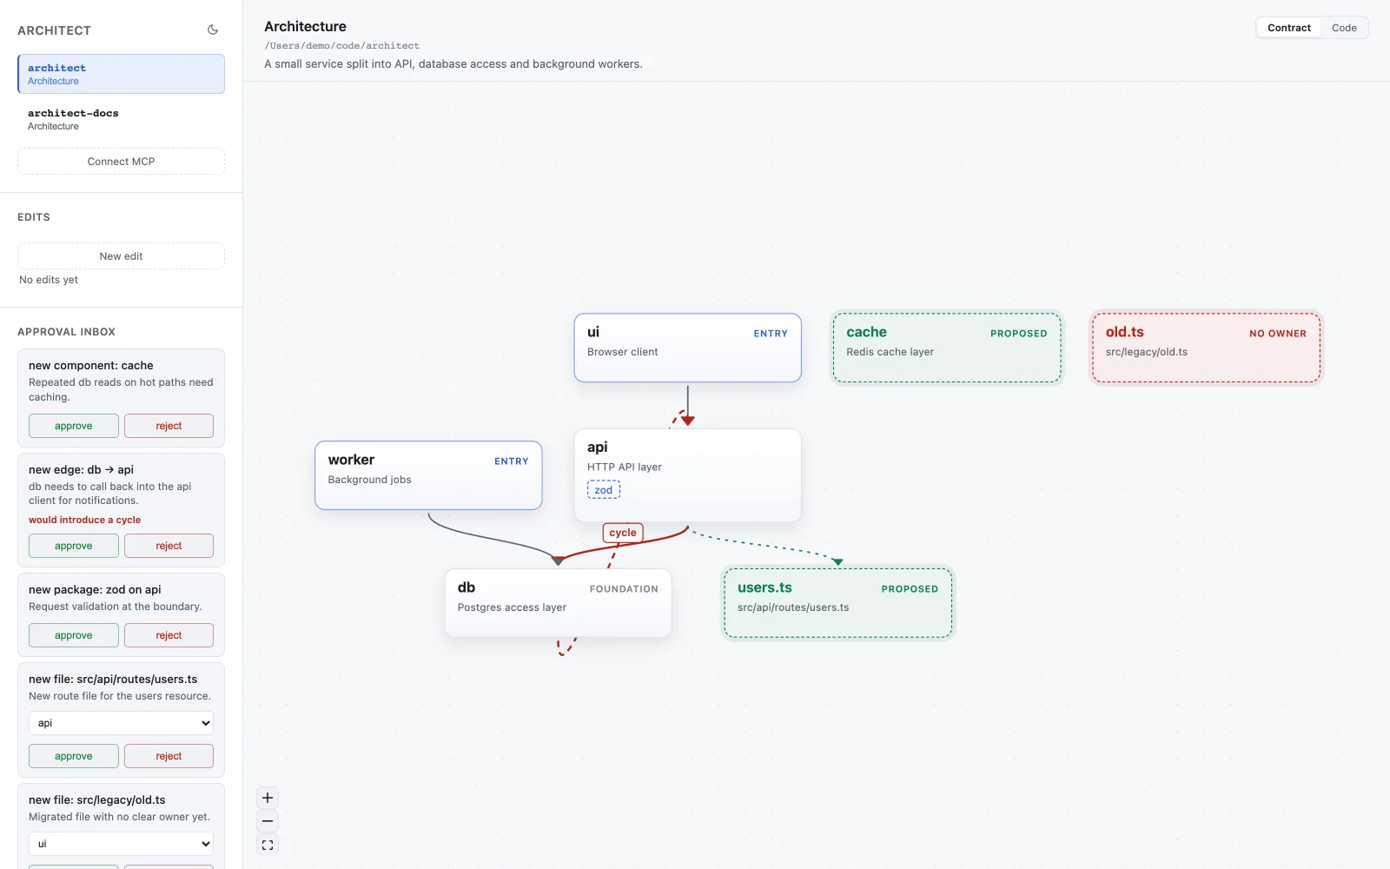Select the worker node on canvas
Viewport: 1390px width, 869px height.
click(428, 475)
